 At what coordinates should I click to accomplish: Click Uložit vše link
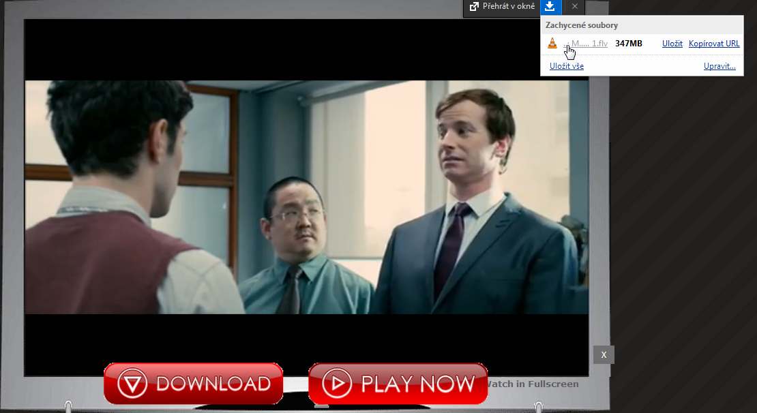point(566,66)
